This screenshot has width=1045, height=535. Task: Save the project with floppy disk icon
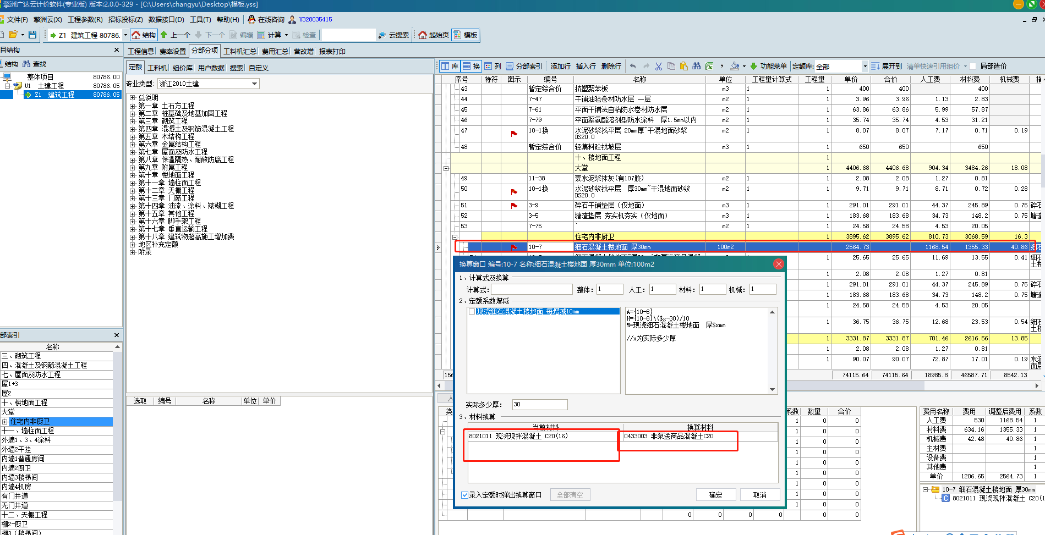point(32,35)
